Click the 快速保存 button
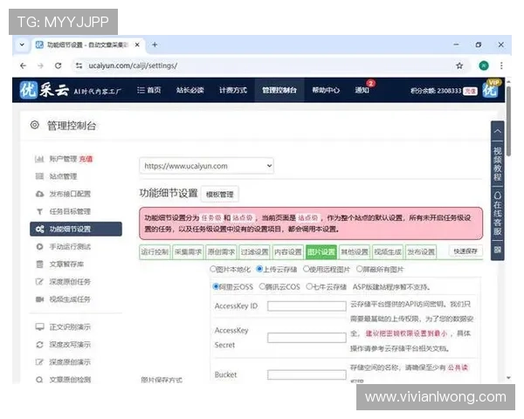This screenshot has width=524, height=419. tap(465, 251)
